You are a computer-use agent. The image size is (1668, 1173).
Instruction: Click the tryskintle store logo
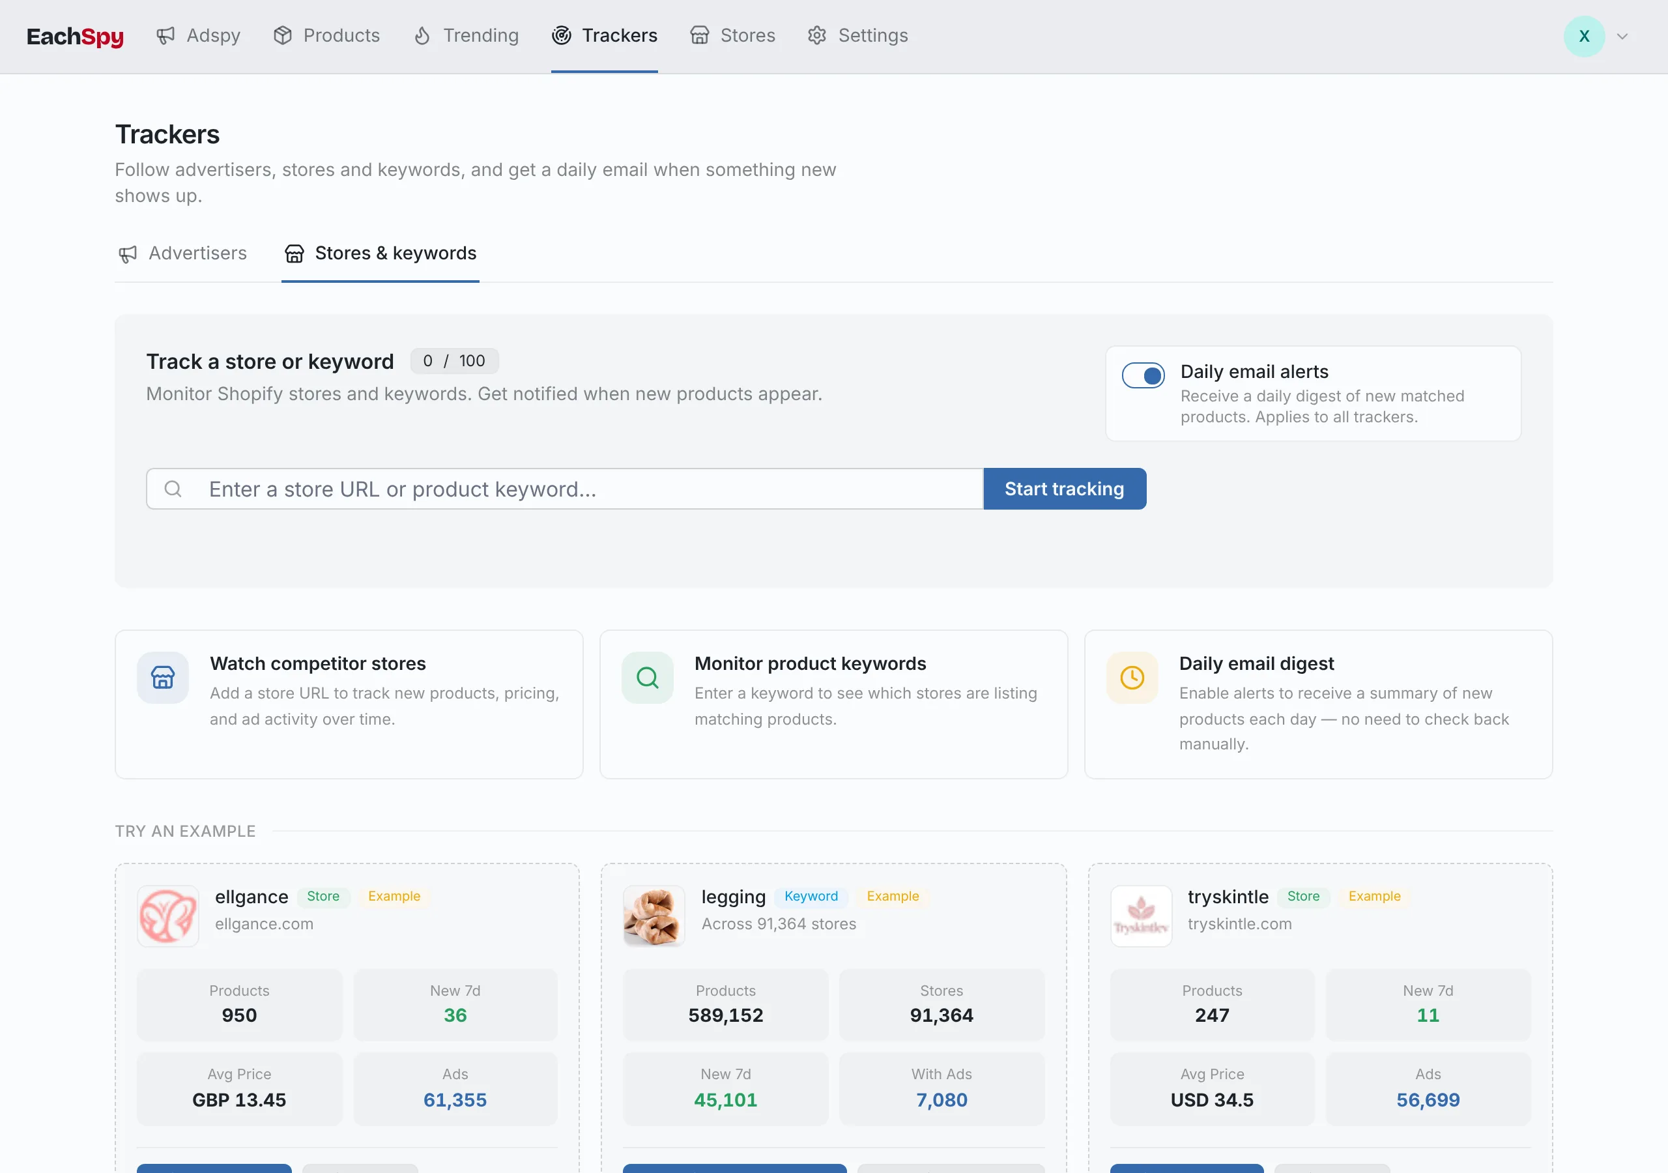pyautogui.click(x=1141, y=916)
